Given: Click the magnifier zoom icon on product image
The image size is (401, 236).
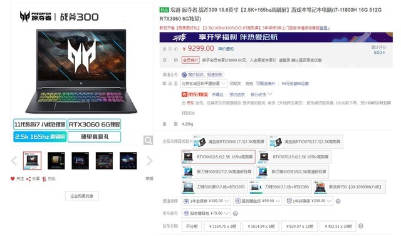Looking at the screenshot, I should click(148, 140).
